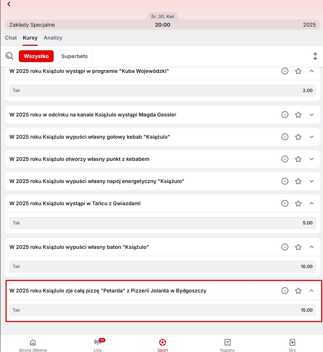Select the Superbets filter button
The height and width of the screenshot is (352, 323).
coord(74,56)
